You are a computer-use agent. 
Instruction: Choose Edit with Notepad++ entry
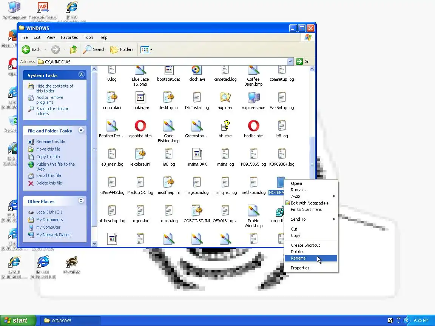(x=311, y=203)
